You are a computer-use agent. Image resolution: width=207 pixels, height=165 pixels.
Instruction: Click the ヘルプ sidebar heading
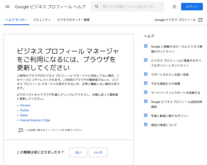pyautogui.click(x=149, y=36)
